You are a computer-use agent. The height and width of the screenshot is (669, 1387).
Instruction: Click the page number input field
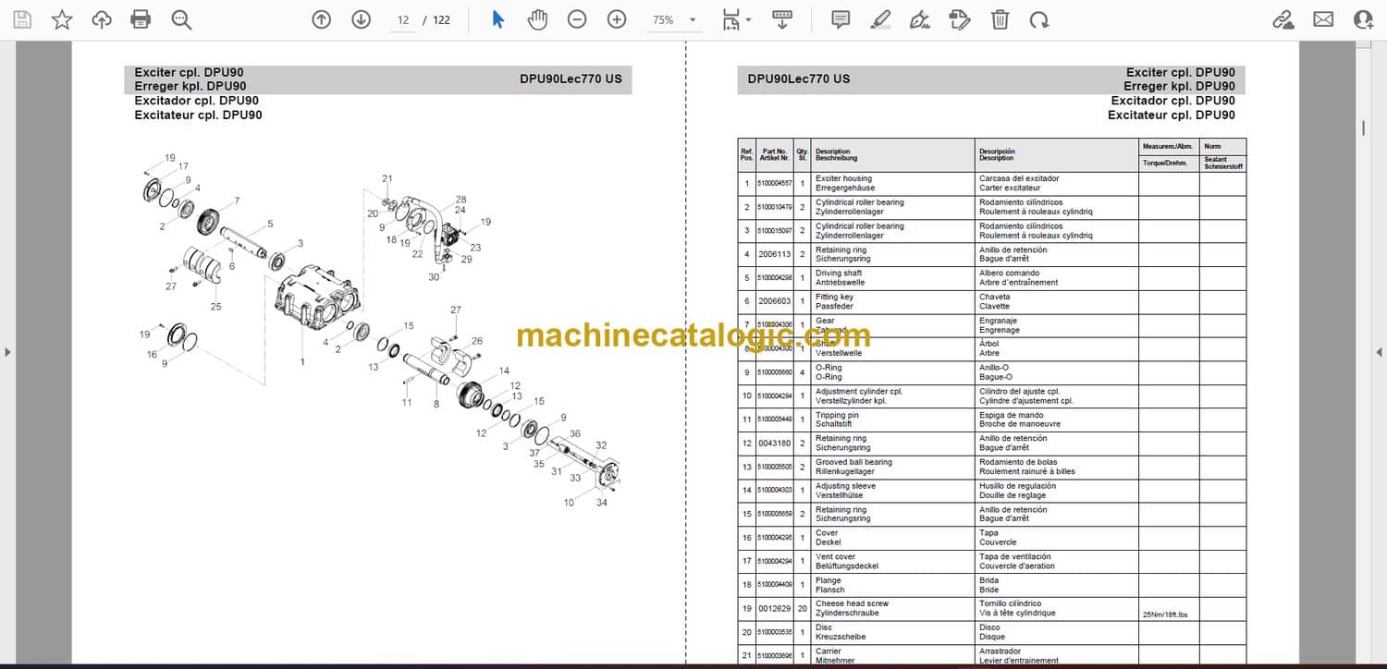point(403,19)
